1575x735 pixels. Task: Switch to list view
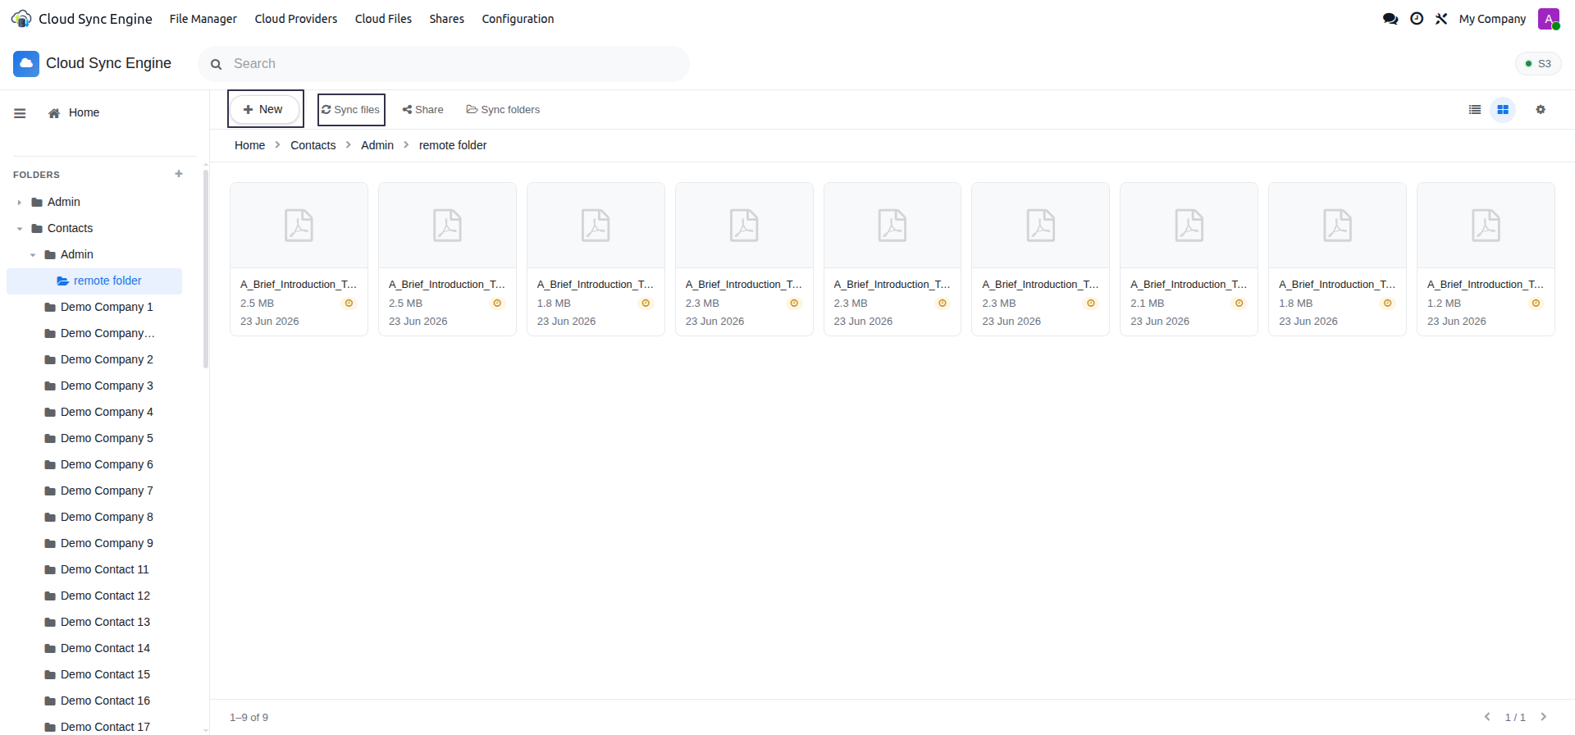(1475, 110)
